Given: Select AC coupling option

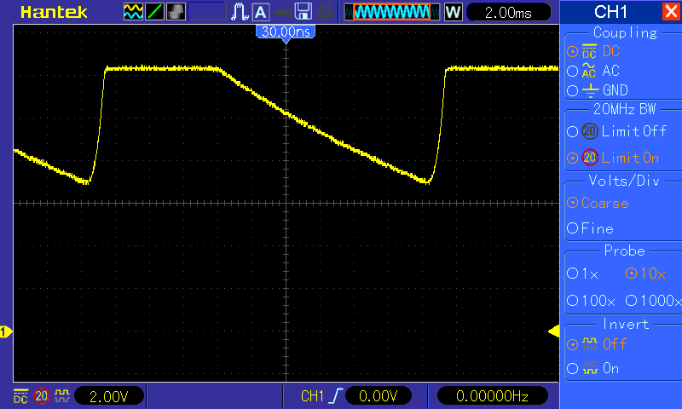Looking at the screenshot, I should [572, 71].
